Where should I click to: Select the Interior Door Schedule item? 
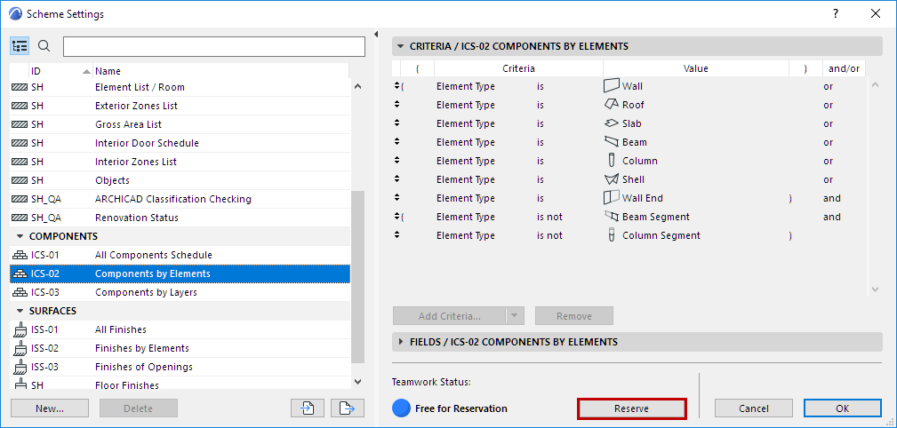click(x=147, y=143)
